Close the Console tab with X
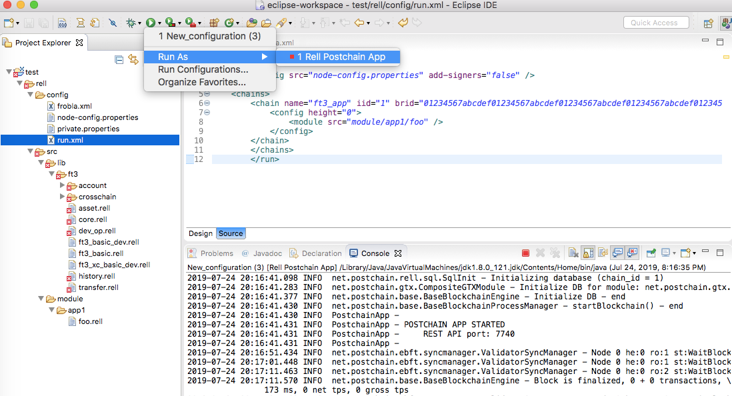Screen dimensions: 732x396 coord(398,253)
